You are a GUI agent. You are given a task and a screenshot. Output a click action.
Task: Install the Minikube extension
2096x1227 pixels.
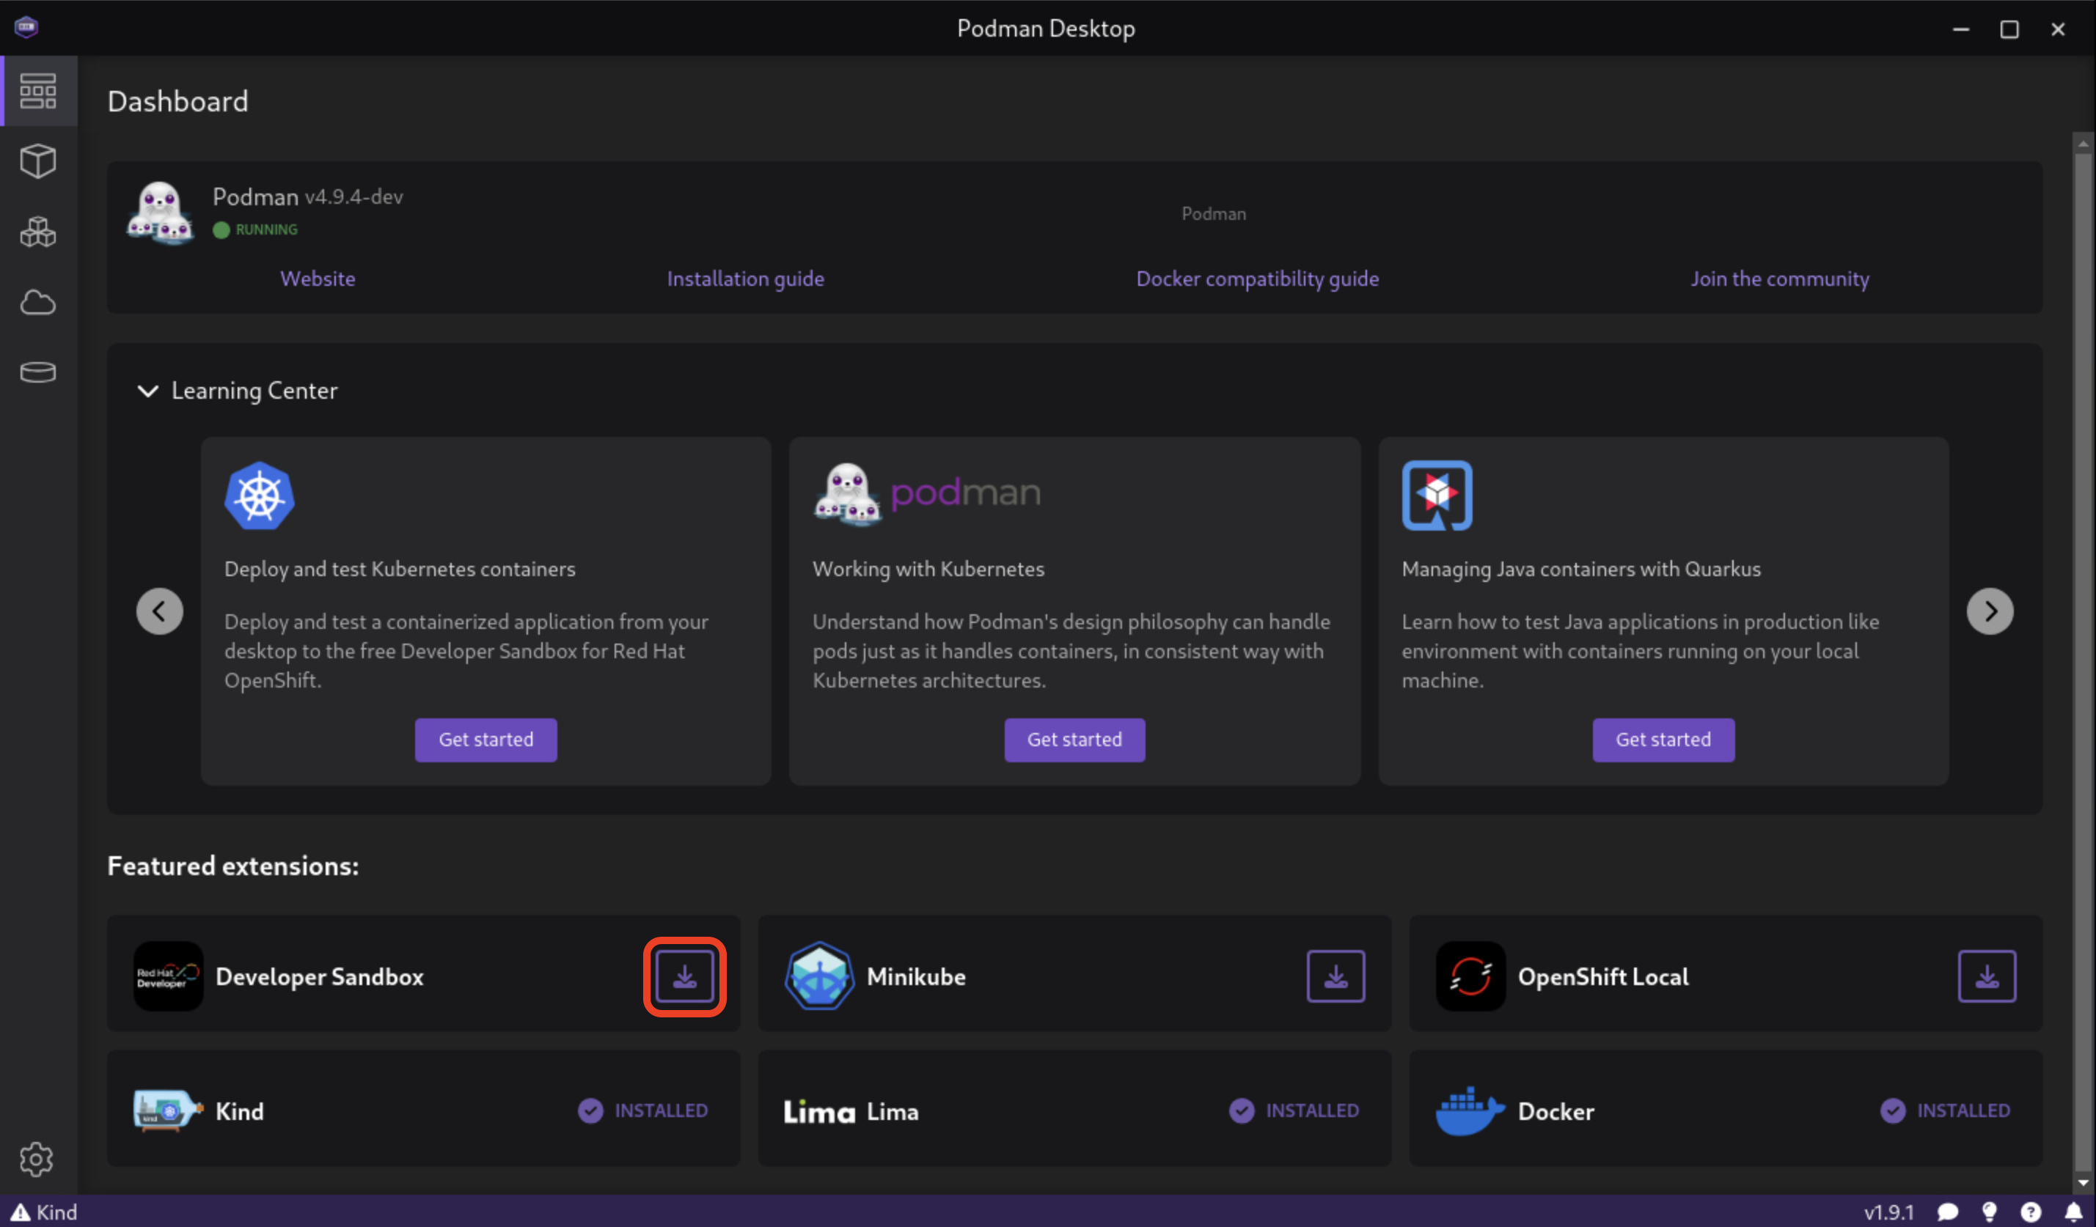(1335, 976)
